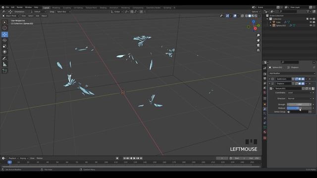The width and height of the screenshot is (317, 178).
Task: Open the viewport Add menu
Action: point(38,16)
